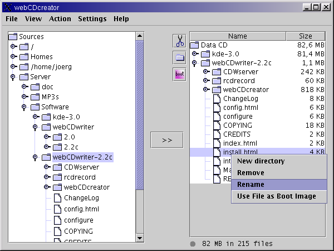Expand the Homes node
The image size is (334, 251).
(x=13, y=56)
